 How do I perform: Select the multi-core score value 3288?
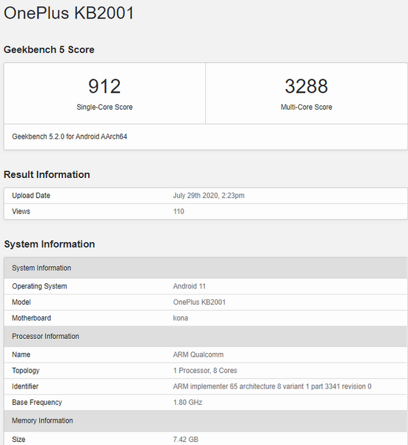pos(306,87)
